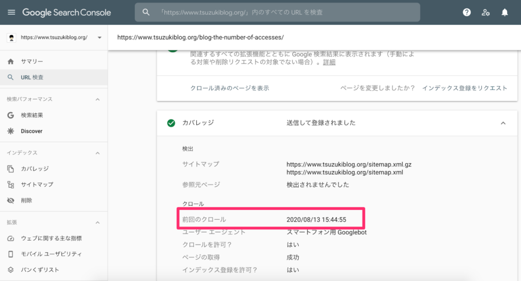Screen dimensions: 521x281
Task: Click the crossed-eye icon beside 削除
Action: click(x=10, y=201)
